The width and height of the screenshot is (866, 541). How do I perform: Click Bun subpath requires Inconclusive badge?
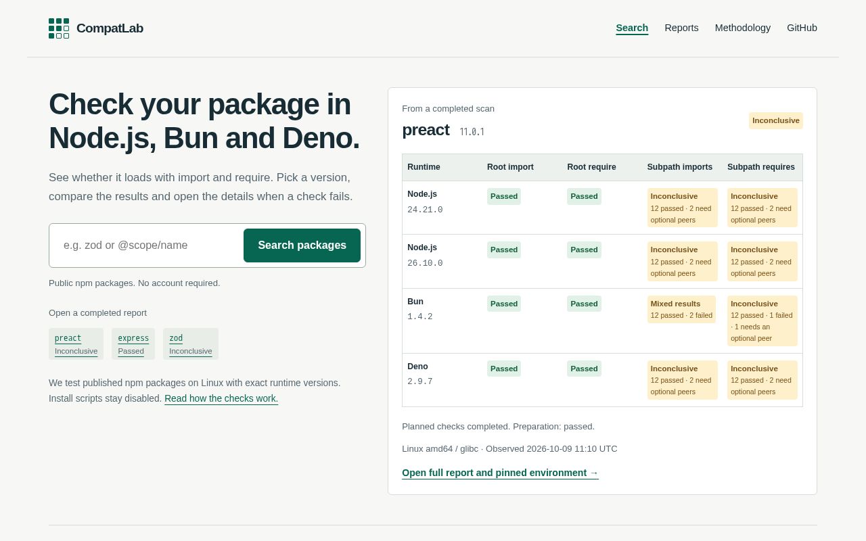click(x=762, y=321)
